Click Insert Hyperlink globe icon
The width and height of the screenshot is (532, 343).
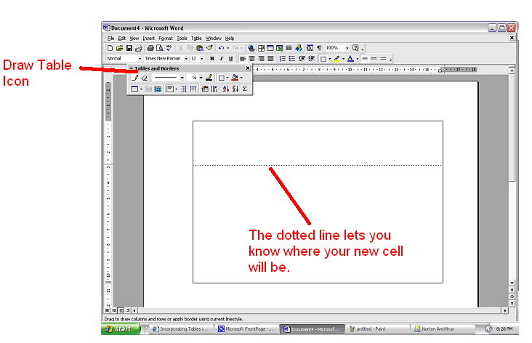click(x=251, y=48)
